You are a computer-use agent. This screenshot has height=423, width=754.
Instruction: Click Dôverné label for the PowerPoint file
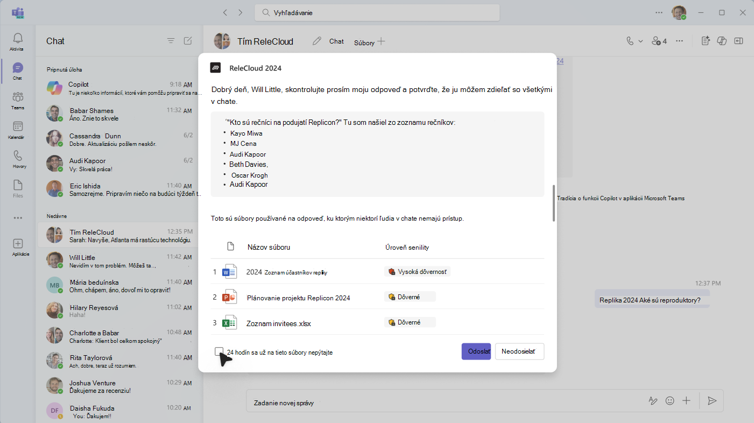click(x=410, y=297)
